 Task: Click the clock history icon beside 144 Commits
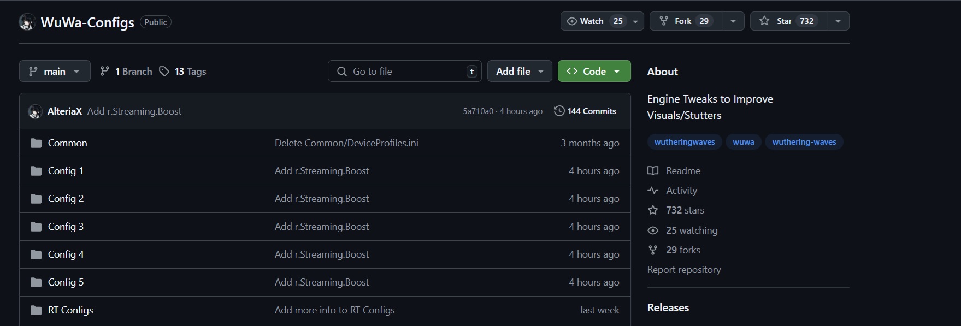coord(559,111)
